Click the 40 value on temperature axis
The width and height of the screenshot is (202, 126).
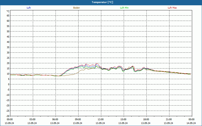(x=8, y=42)
